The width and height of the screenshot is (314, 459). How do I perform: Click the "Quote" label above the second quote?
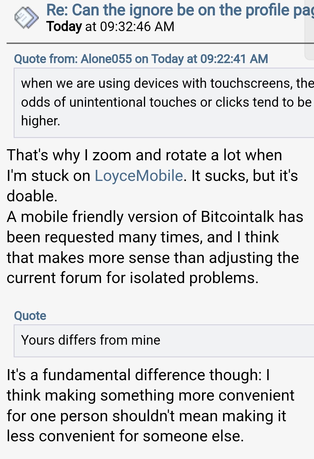point(30,316)
